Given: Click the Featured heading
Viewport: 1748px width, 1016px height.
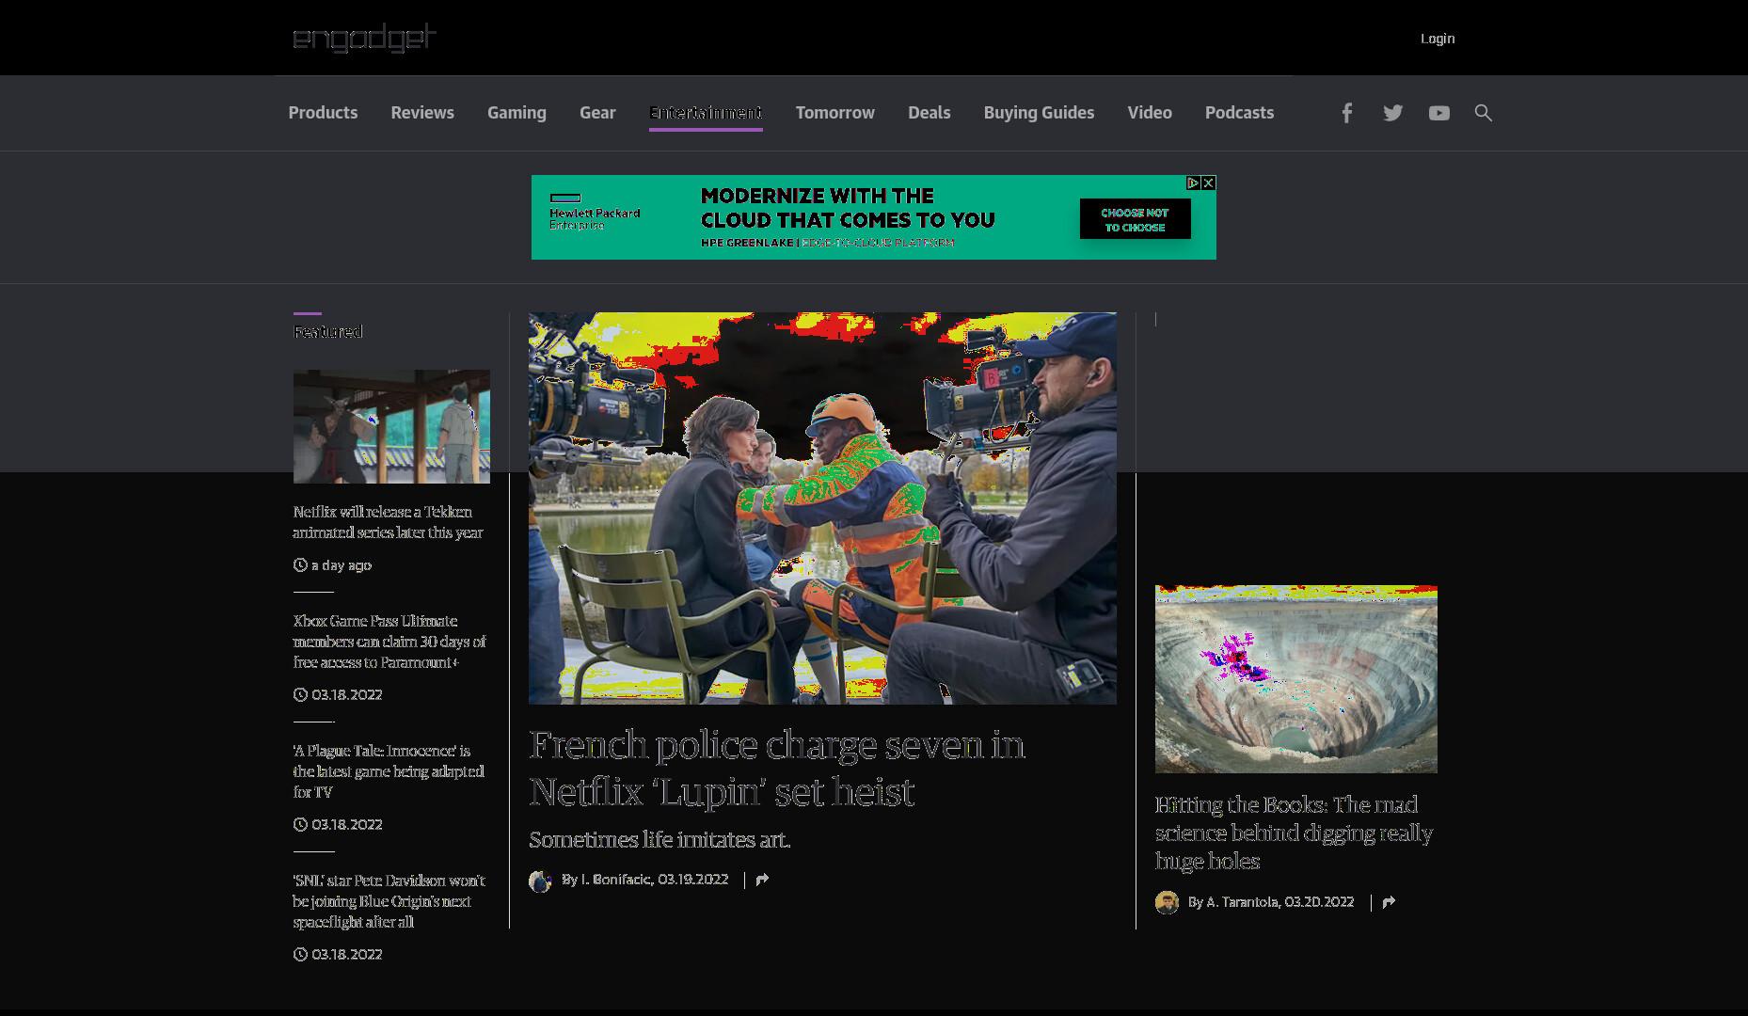Looking at the screenshot, I should (327, 331).
